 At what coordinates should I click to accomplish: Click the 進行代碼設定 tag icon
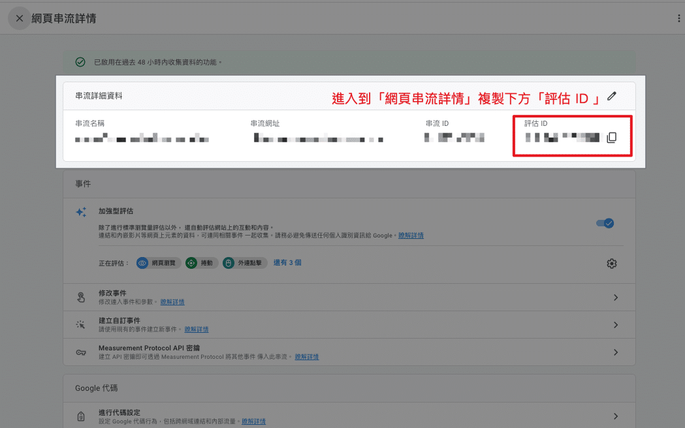click(81, 416)
